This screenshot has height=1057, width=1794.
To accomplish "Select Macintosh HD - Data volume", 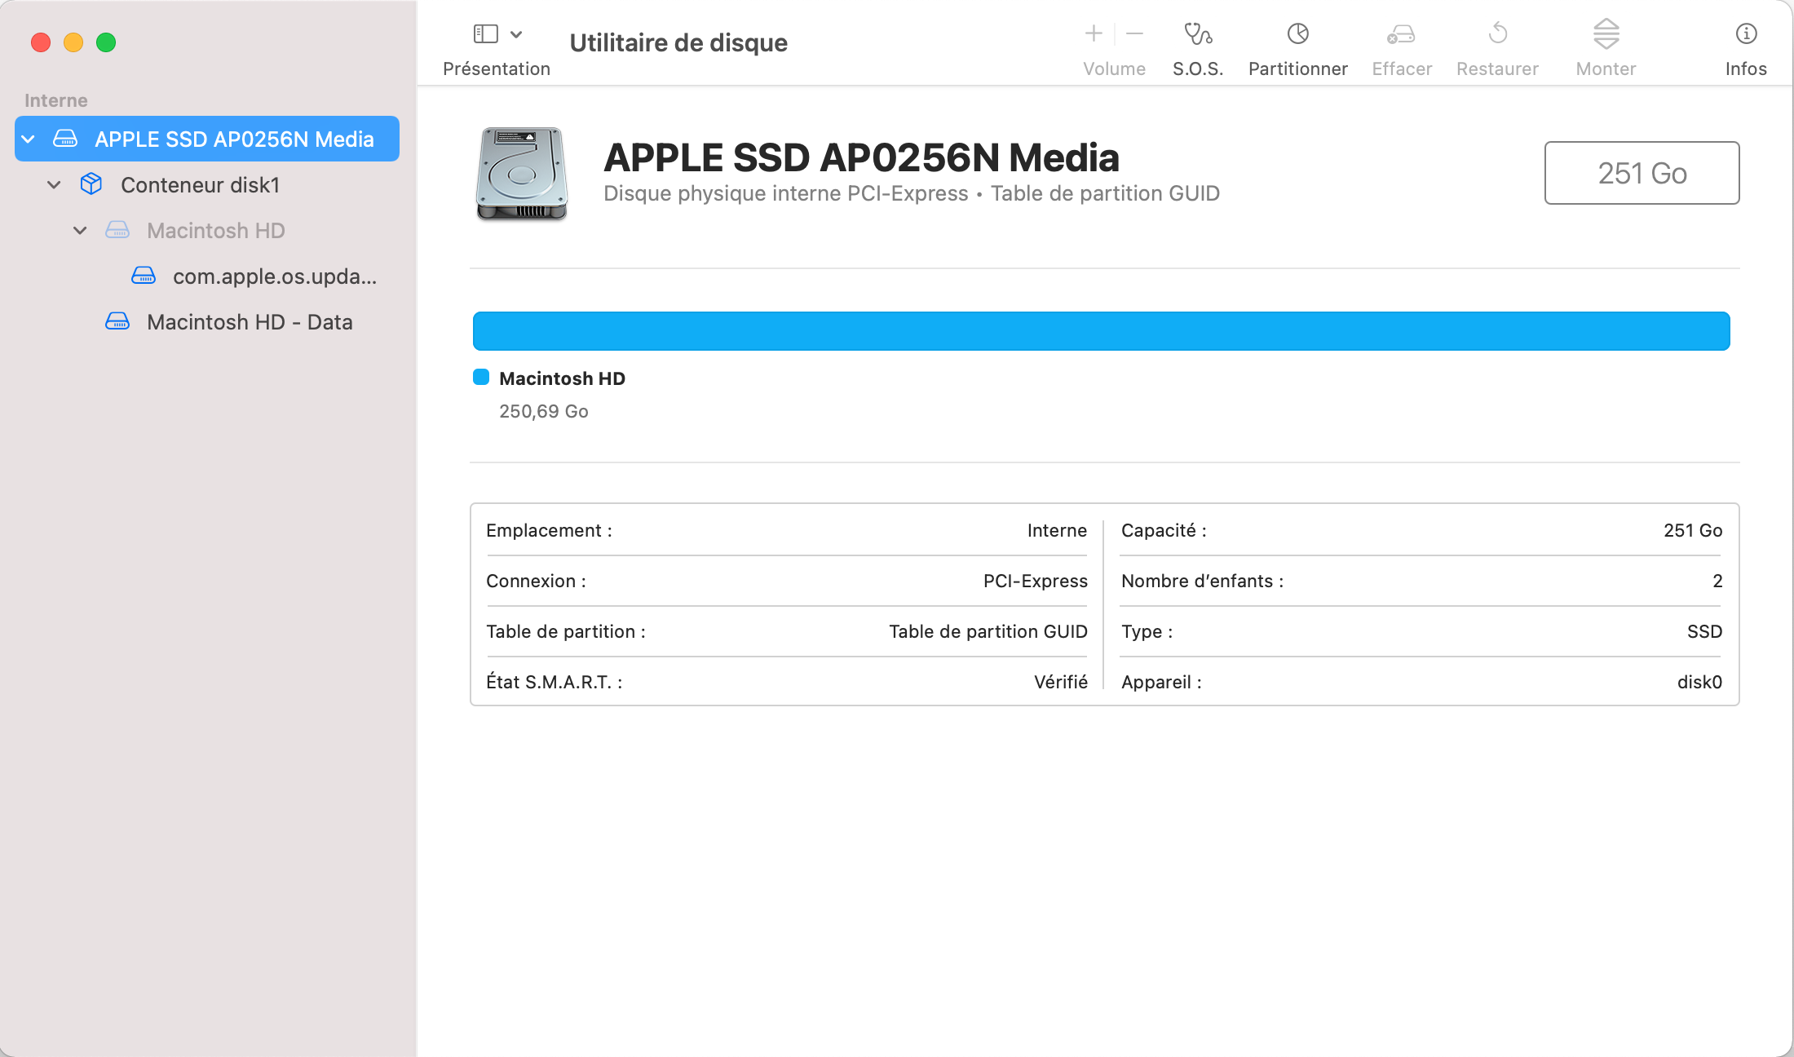I will (x=249, y=322).
